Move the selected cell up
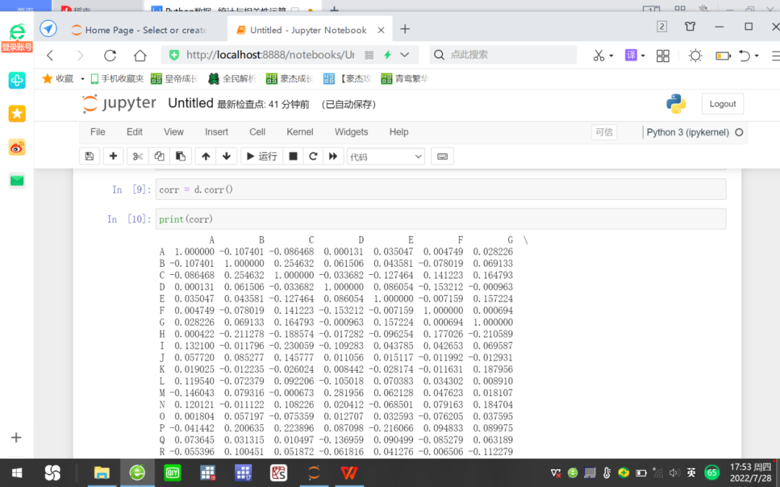The image size is (780, 487). [207, 156]
